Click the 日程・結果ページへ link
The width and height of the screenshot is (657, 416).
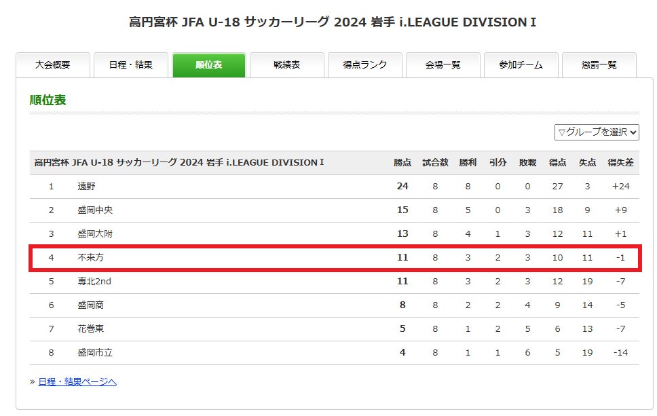coord(77,382)
